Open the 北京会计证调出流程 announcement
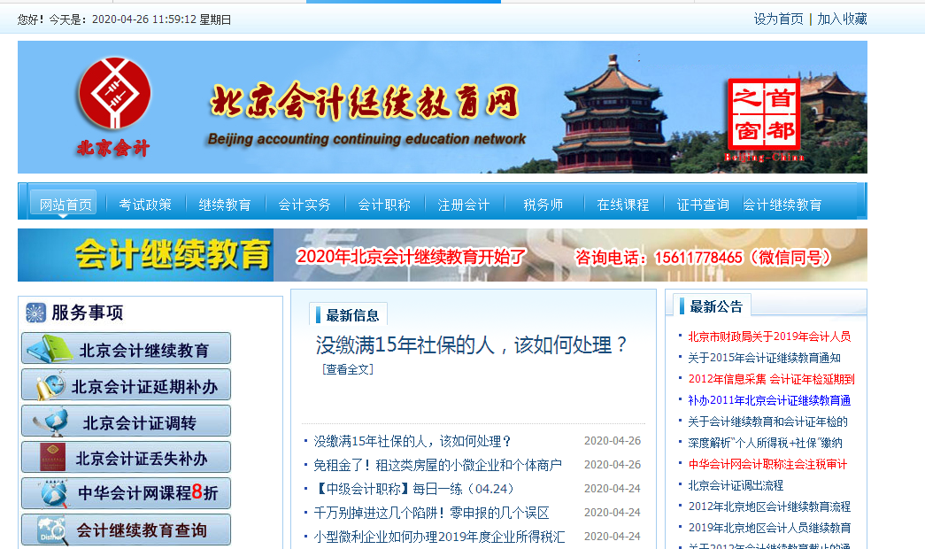925x549 pixels. pos(736,485)
